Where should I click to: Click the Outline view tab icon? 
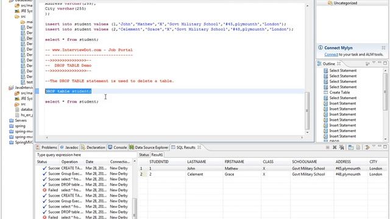click(x=319, y=64)
